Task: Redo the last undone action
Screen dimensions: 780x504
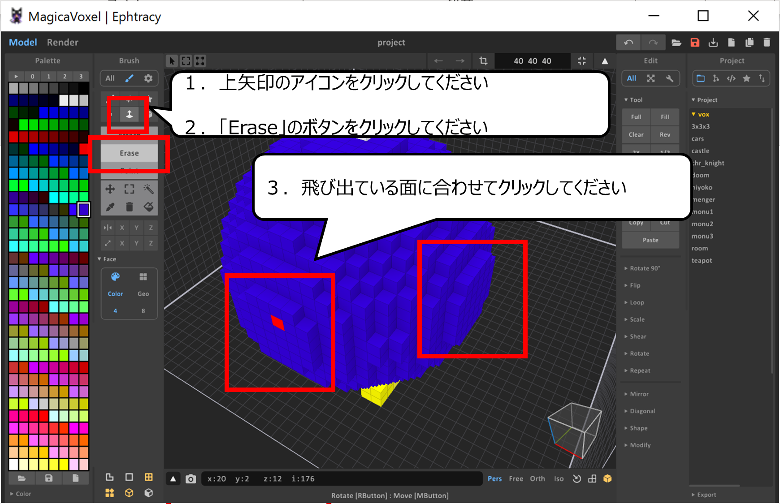Action: tap(653, 43)
